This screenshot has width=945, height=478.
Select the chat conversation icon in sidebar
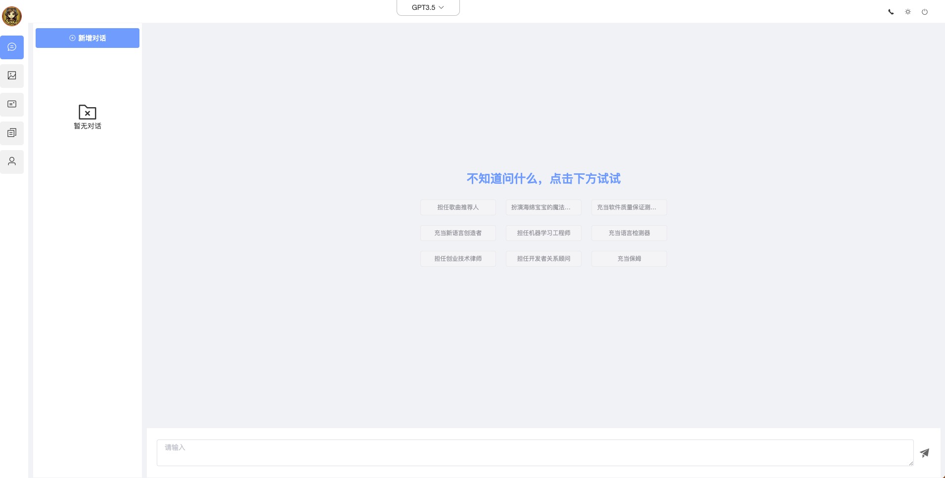click(x=11, y=47)
